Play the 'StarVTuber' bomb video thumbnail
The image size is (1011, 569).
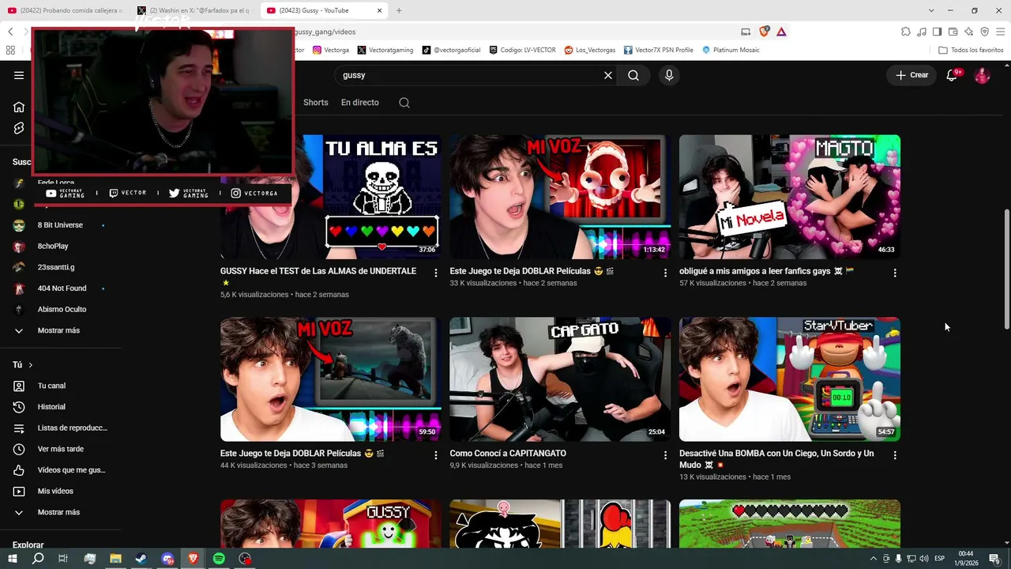click(790, 379)
